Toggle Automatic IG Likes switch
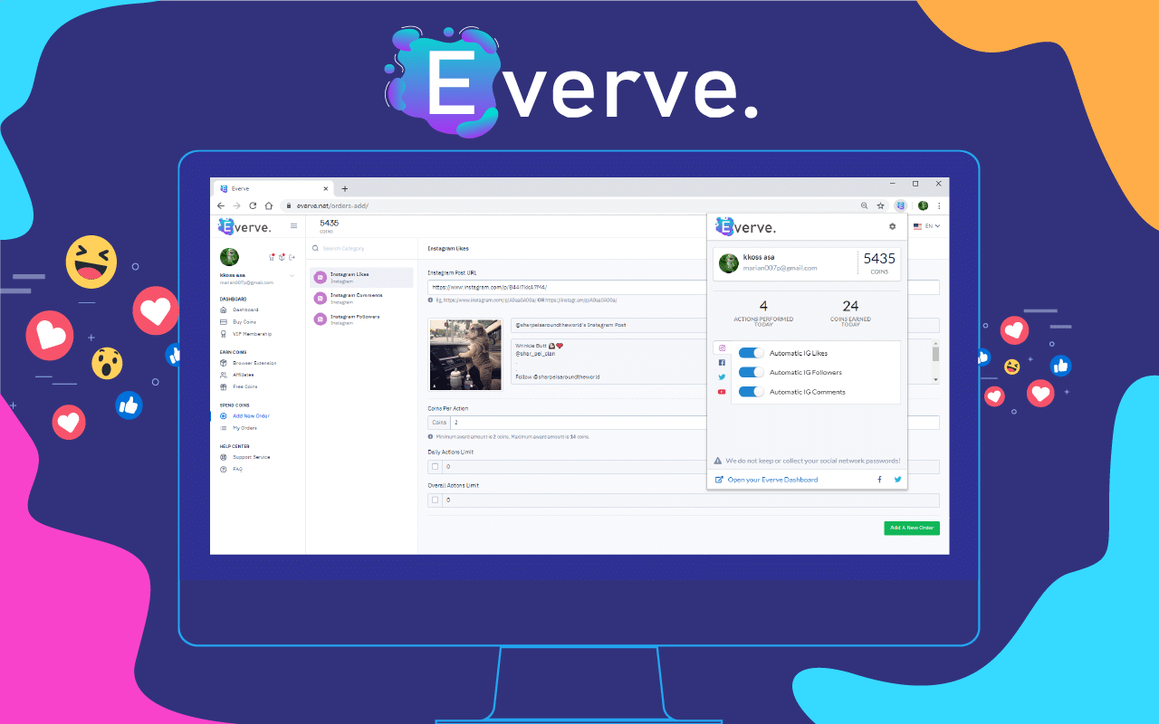 752,353
